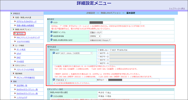Open MACアドレスフィルタリング link
The height and width of the screenshot is (100, 188).
click(28, 38)
